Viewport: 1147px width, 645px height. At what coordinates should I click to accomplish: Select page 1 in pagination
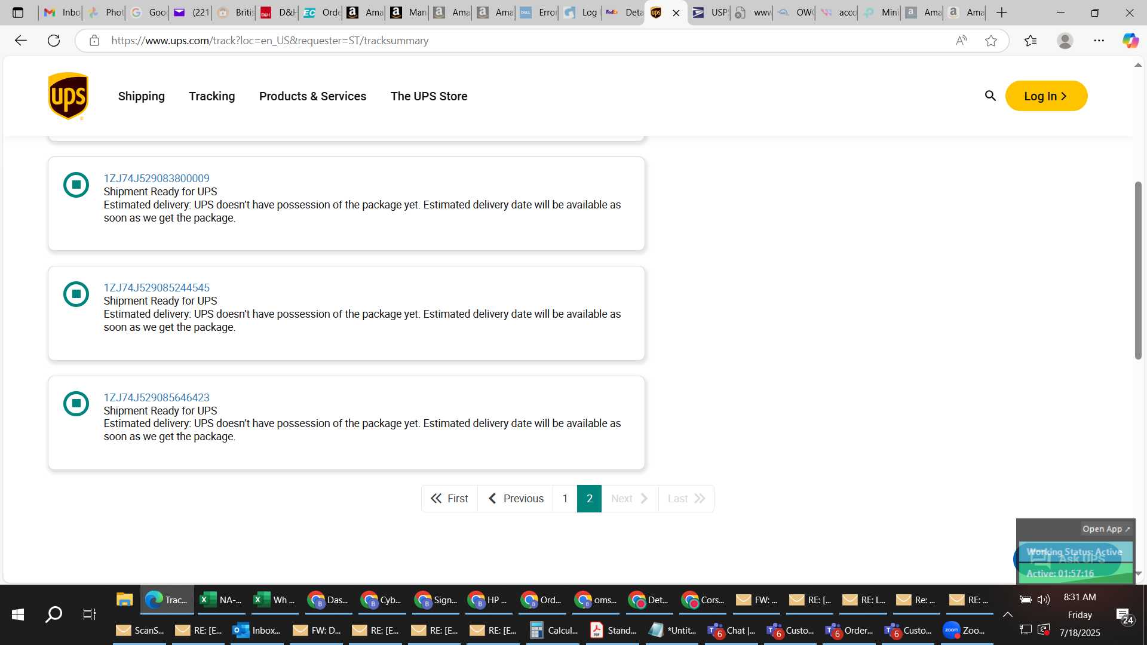click(565, 499)
